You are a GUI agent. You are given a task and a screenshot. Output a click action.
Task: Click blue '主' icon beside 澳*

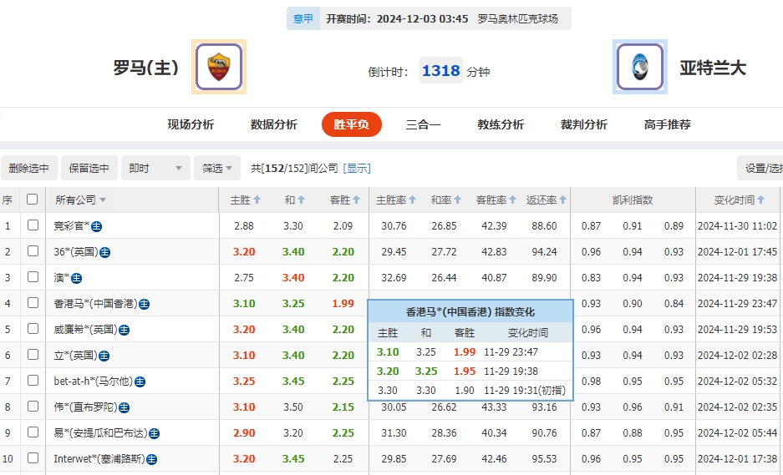pyautogui.click(x=77, y=278)
